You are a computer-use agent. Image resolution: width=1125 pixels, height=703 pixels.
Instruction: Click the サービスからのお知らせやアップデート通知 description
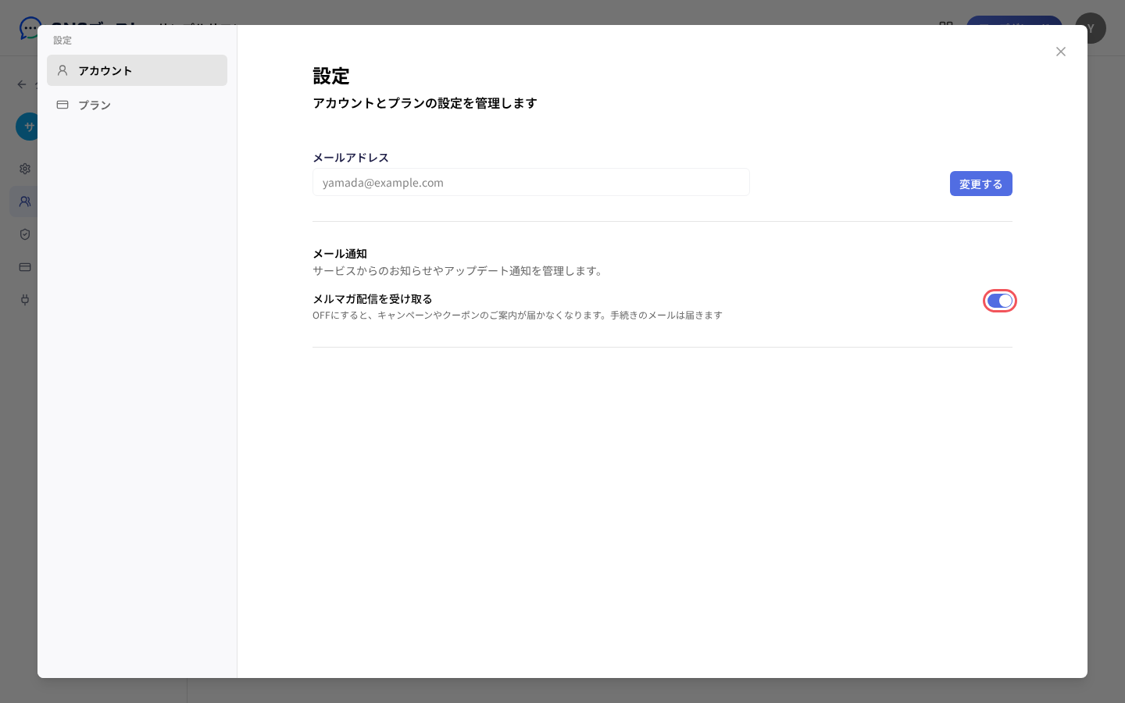[x=459, y=271]
